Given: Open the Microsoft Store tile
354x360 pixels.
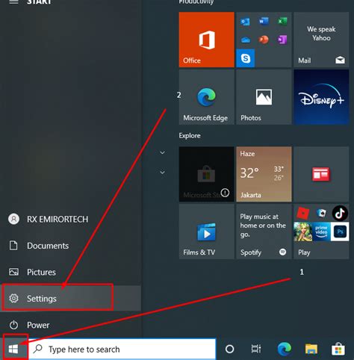Looking at the screenshot, I should click(206, 174).
